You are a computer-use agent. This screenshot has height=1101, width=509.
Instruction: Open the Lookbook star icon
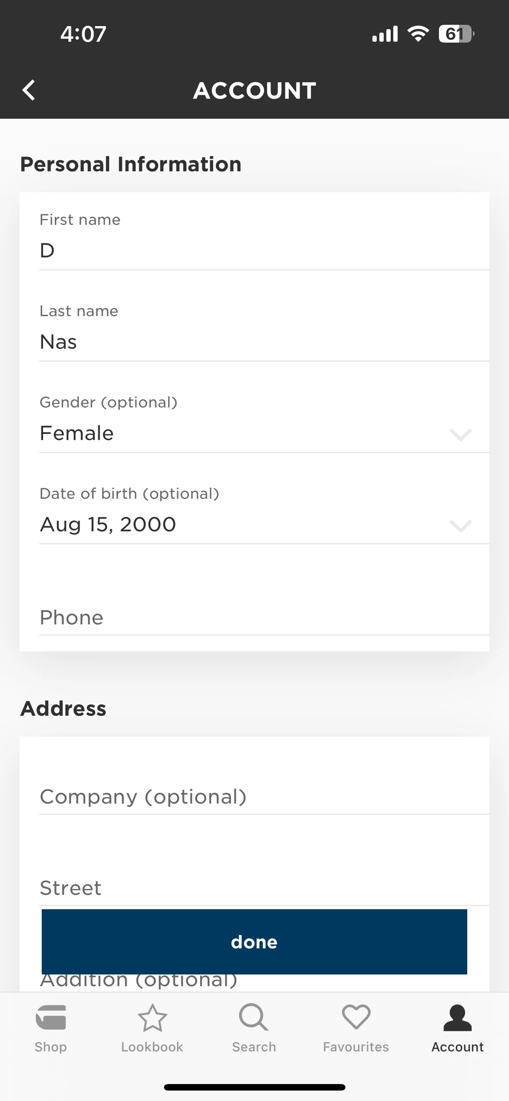coord(152,1018)
